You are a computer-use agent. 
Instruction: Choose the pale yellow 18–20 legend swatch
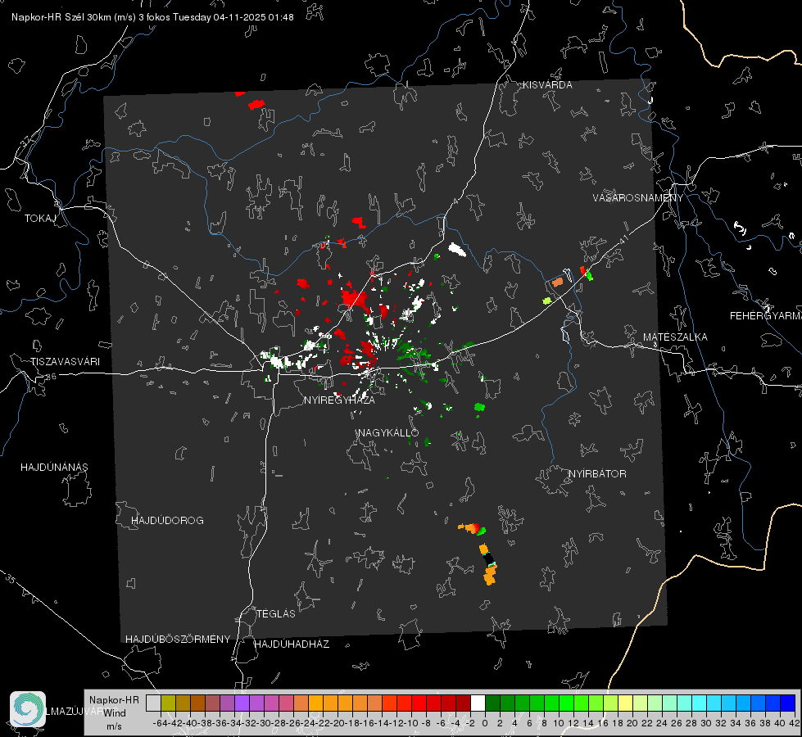[x=625, y=703]
